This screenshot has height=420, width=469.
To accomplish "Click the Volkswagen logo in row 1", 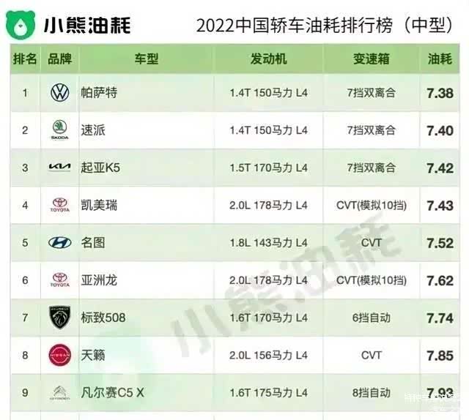I will (59, 93).
